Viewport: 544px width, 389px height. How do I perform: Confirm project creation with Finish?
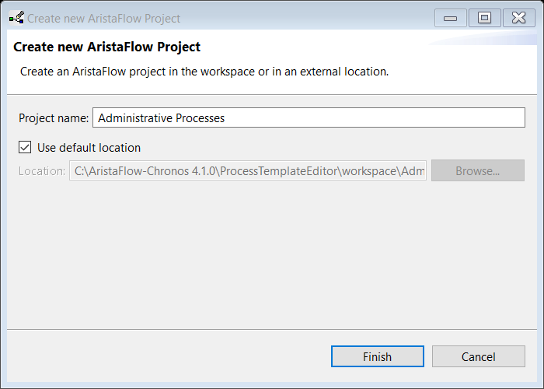(378, 356)
